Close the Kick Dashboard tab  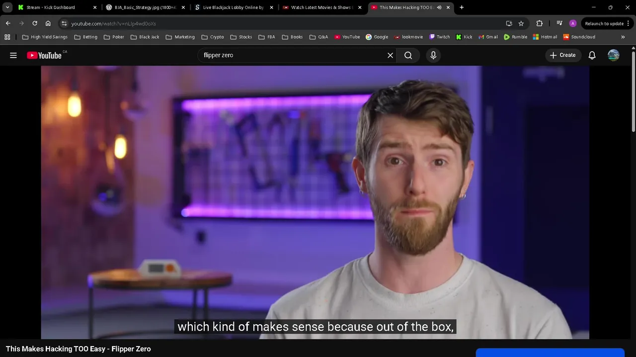pos(95,7)
